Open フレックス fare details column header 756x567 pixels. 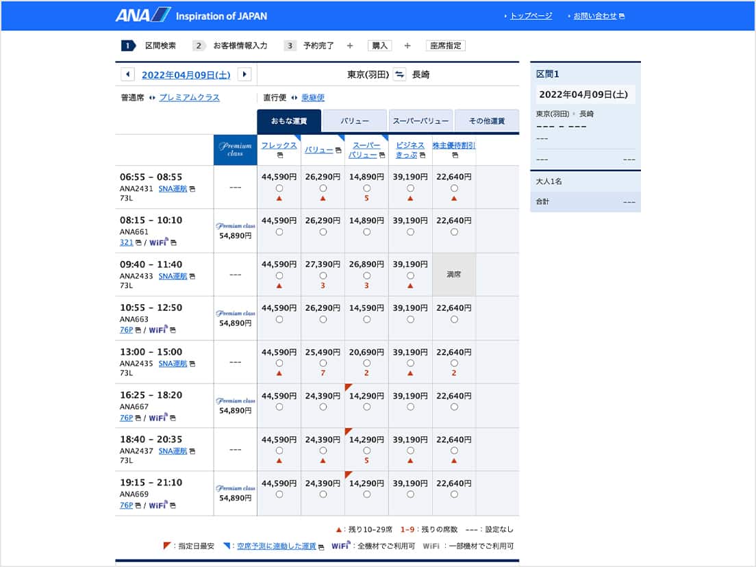tap(279, 145)
